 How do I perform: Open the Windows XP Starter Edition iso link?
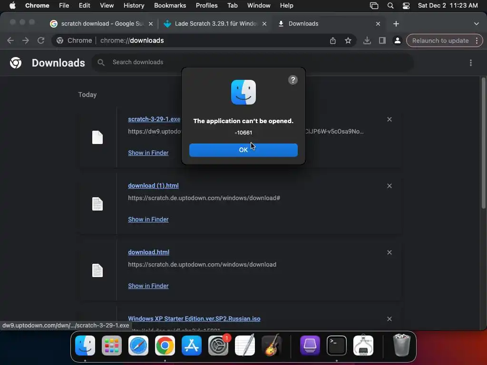194,319
